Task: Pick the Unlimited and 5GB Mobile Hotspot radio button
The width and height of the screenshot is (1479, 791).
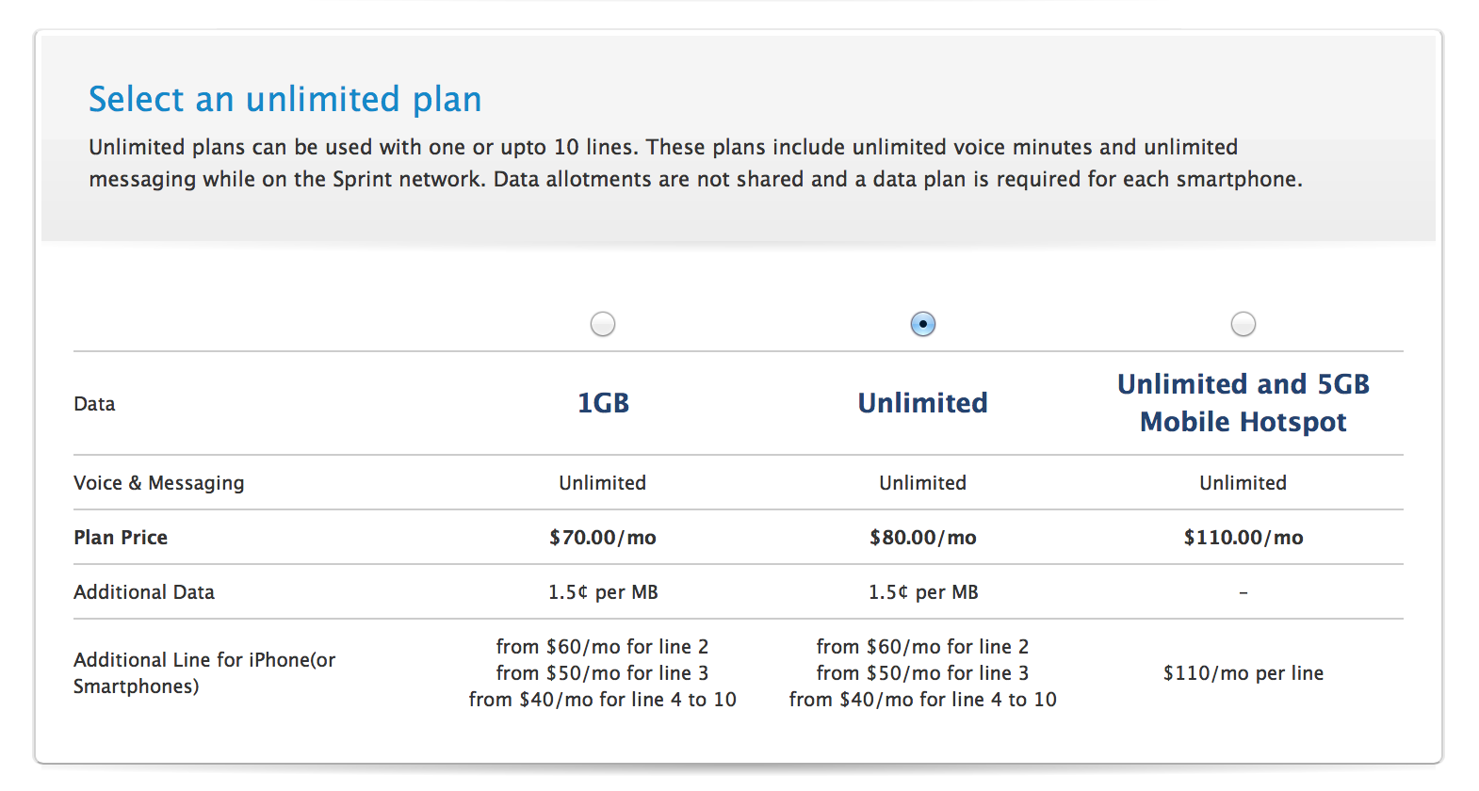Action: coord(1243,324)
